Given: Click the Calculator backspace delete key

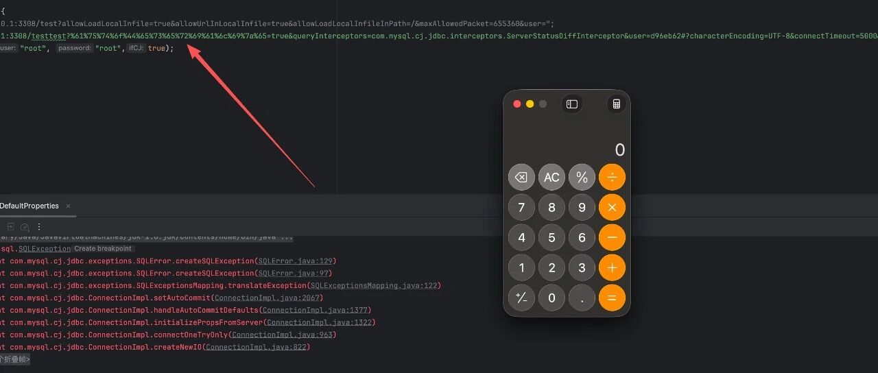Looking at the screenshot, I should coord(521,177).
